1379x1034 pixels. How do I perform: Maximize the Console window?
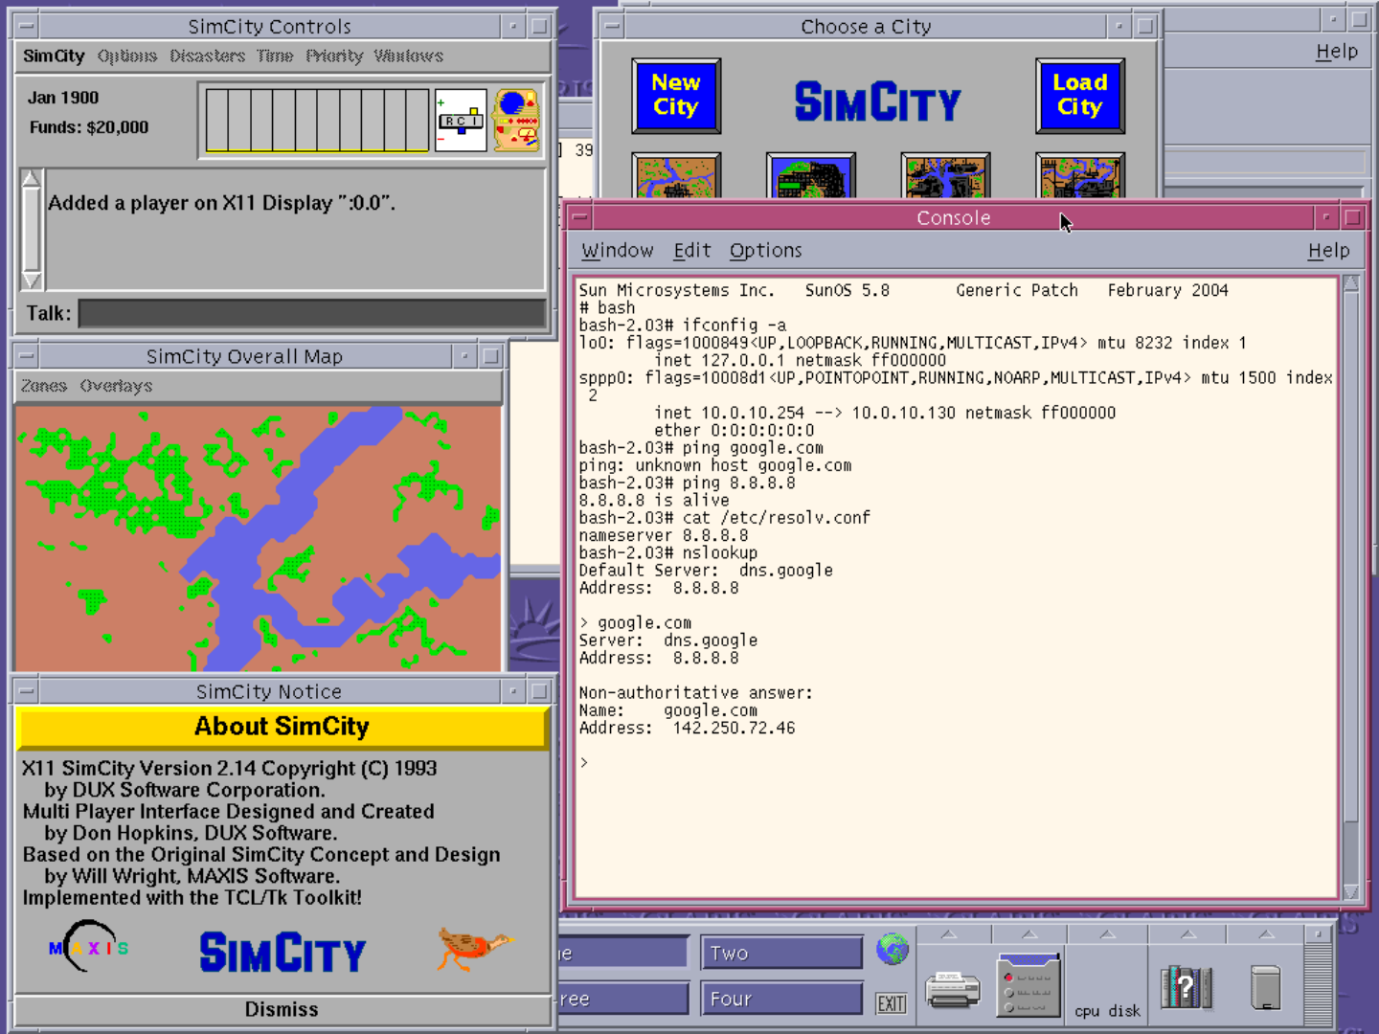coord(1352,217)
